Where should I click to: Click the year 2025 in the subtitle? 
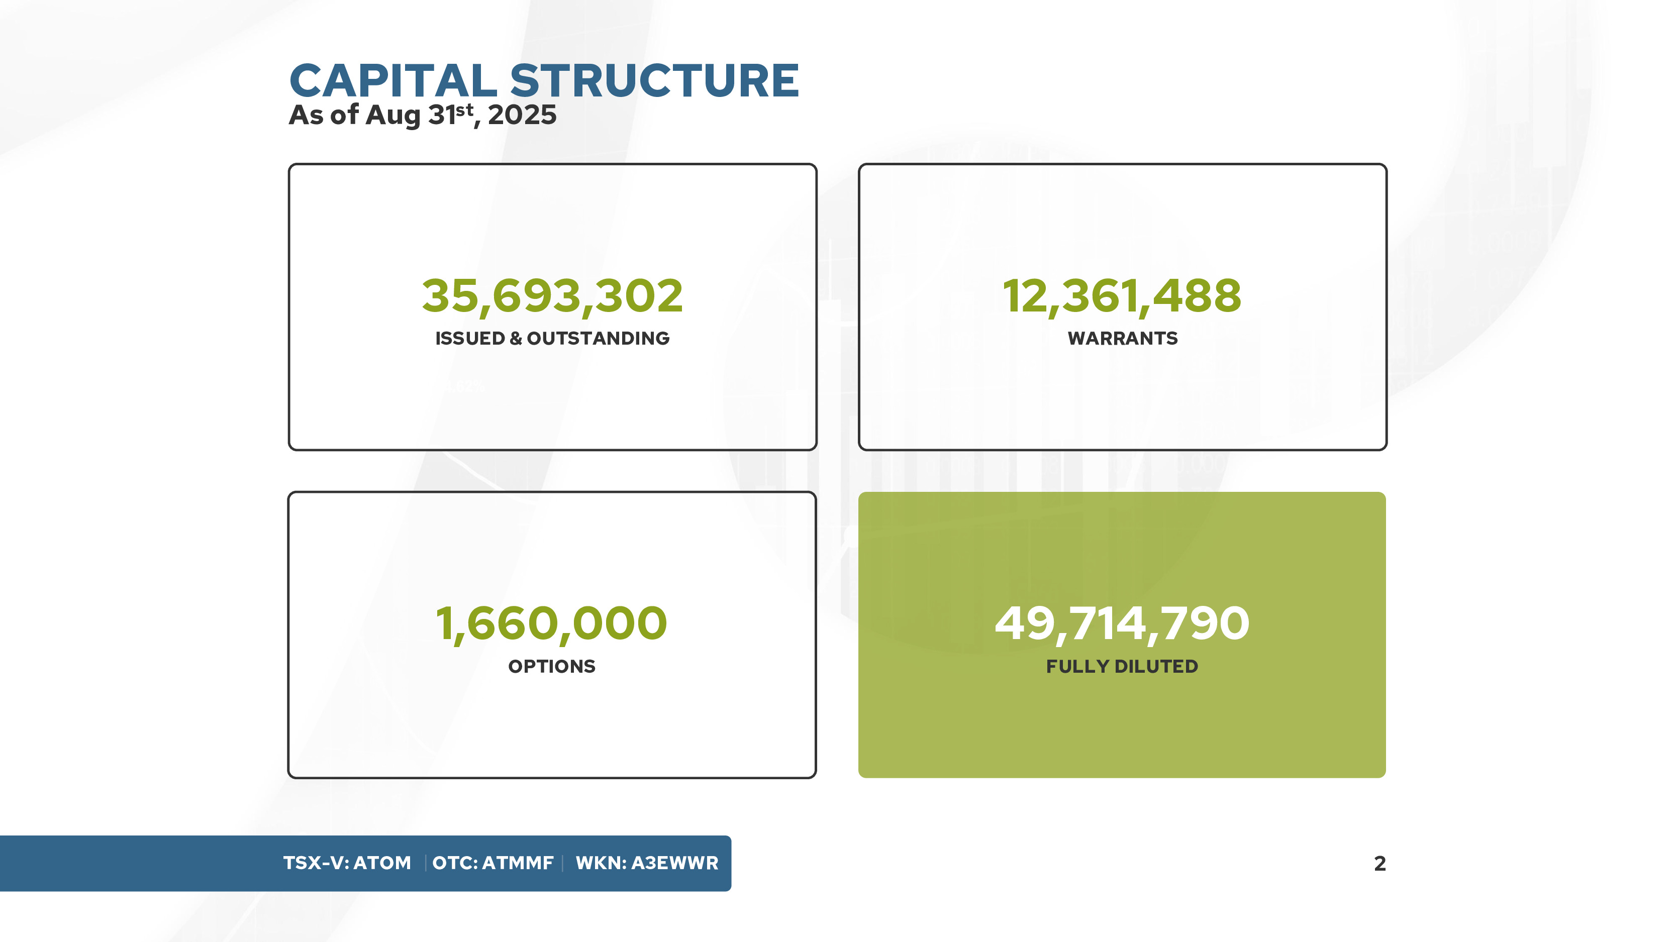(x=522, y=116)
